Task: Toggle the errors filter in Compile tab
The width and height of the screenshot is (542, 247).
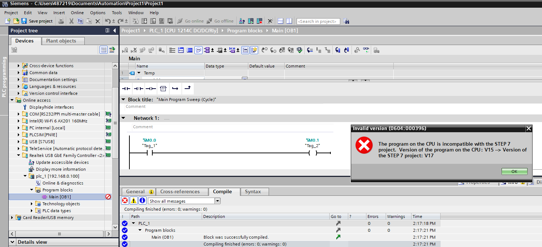Action: click(125, 201)
